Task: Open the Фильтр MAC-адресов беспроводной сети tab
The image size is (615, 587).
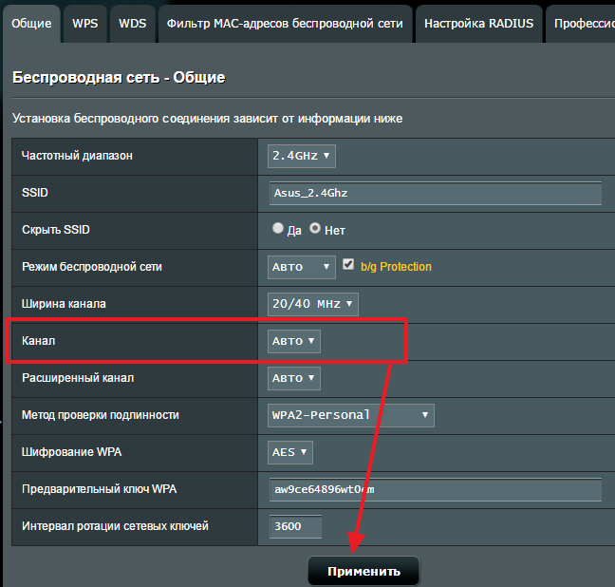Action: coord(284,23)
